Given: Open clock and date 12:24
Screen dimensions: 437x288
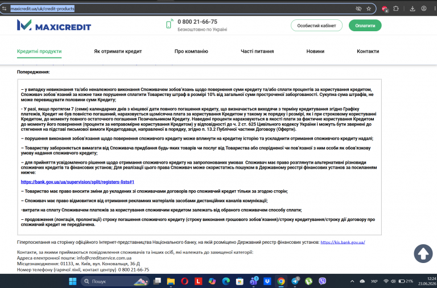Looking at the screenshot, I should coord(427,281).
